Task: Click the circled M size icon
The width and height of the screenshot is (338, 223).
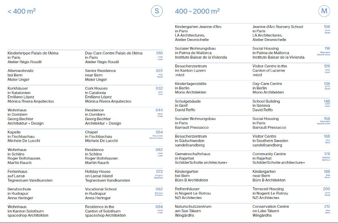Action: [324, 11]
